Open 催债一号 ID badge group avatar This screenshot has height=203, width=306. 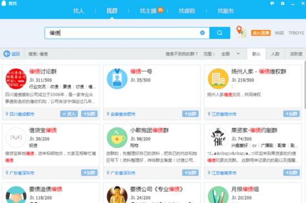click(x=117, y=79)
